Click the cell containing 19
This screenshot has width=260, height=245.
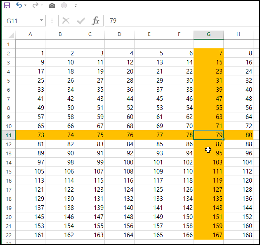(90, 71)
